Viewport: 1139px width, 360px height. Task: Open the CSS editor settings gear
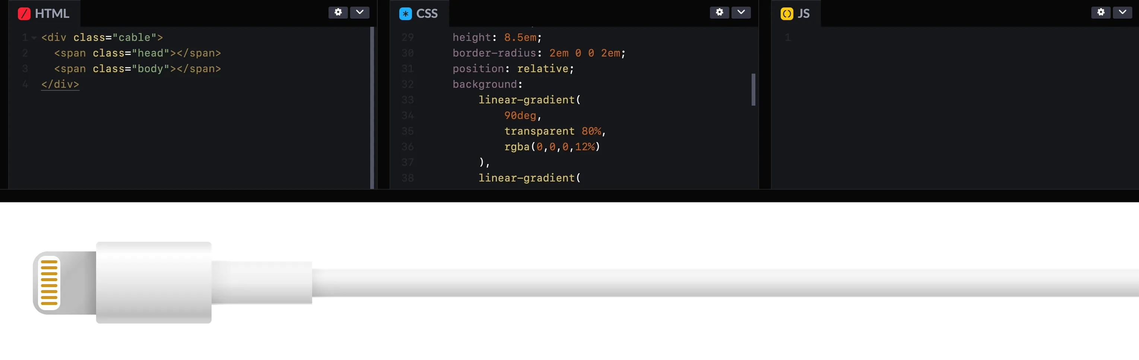[x=719, y=12]
